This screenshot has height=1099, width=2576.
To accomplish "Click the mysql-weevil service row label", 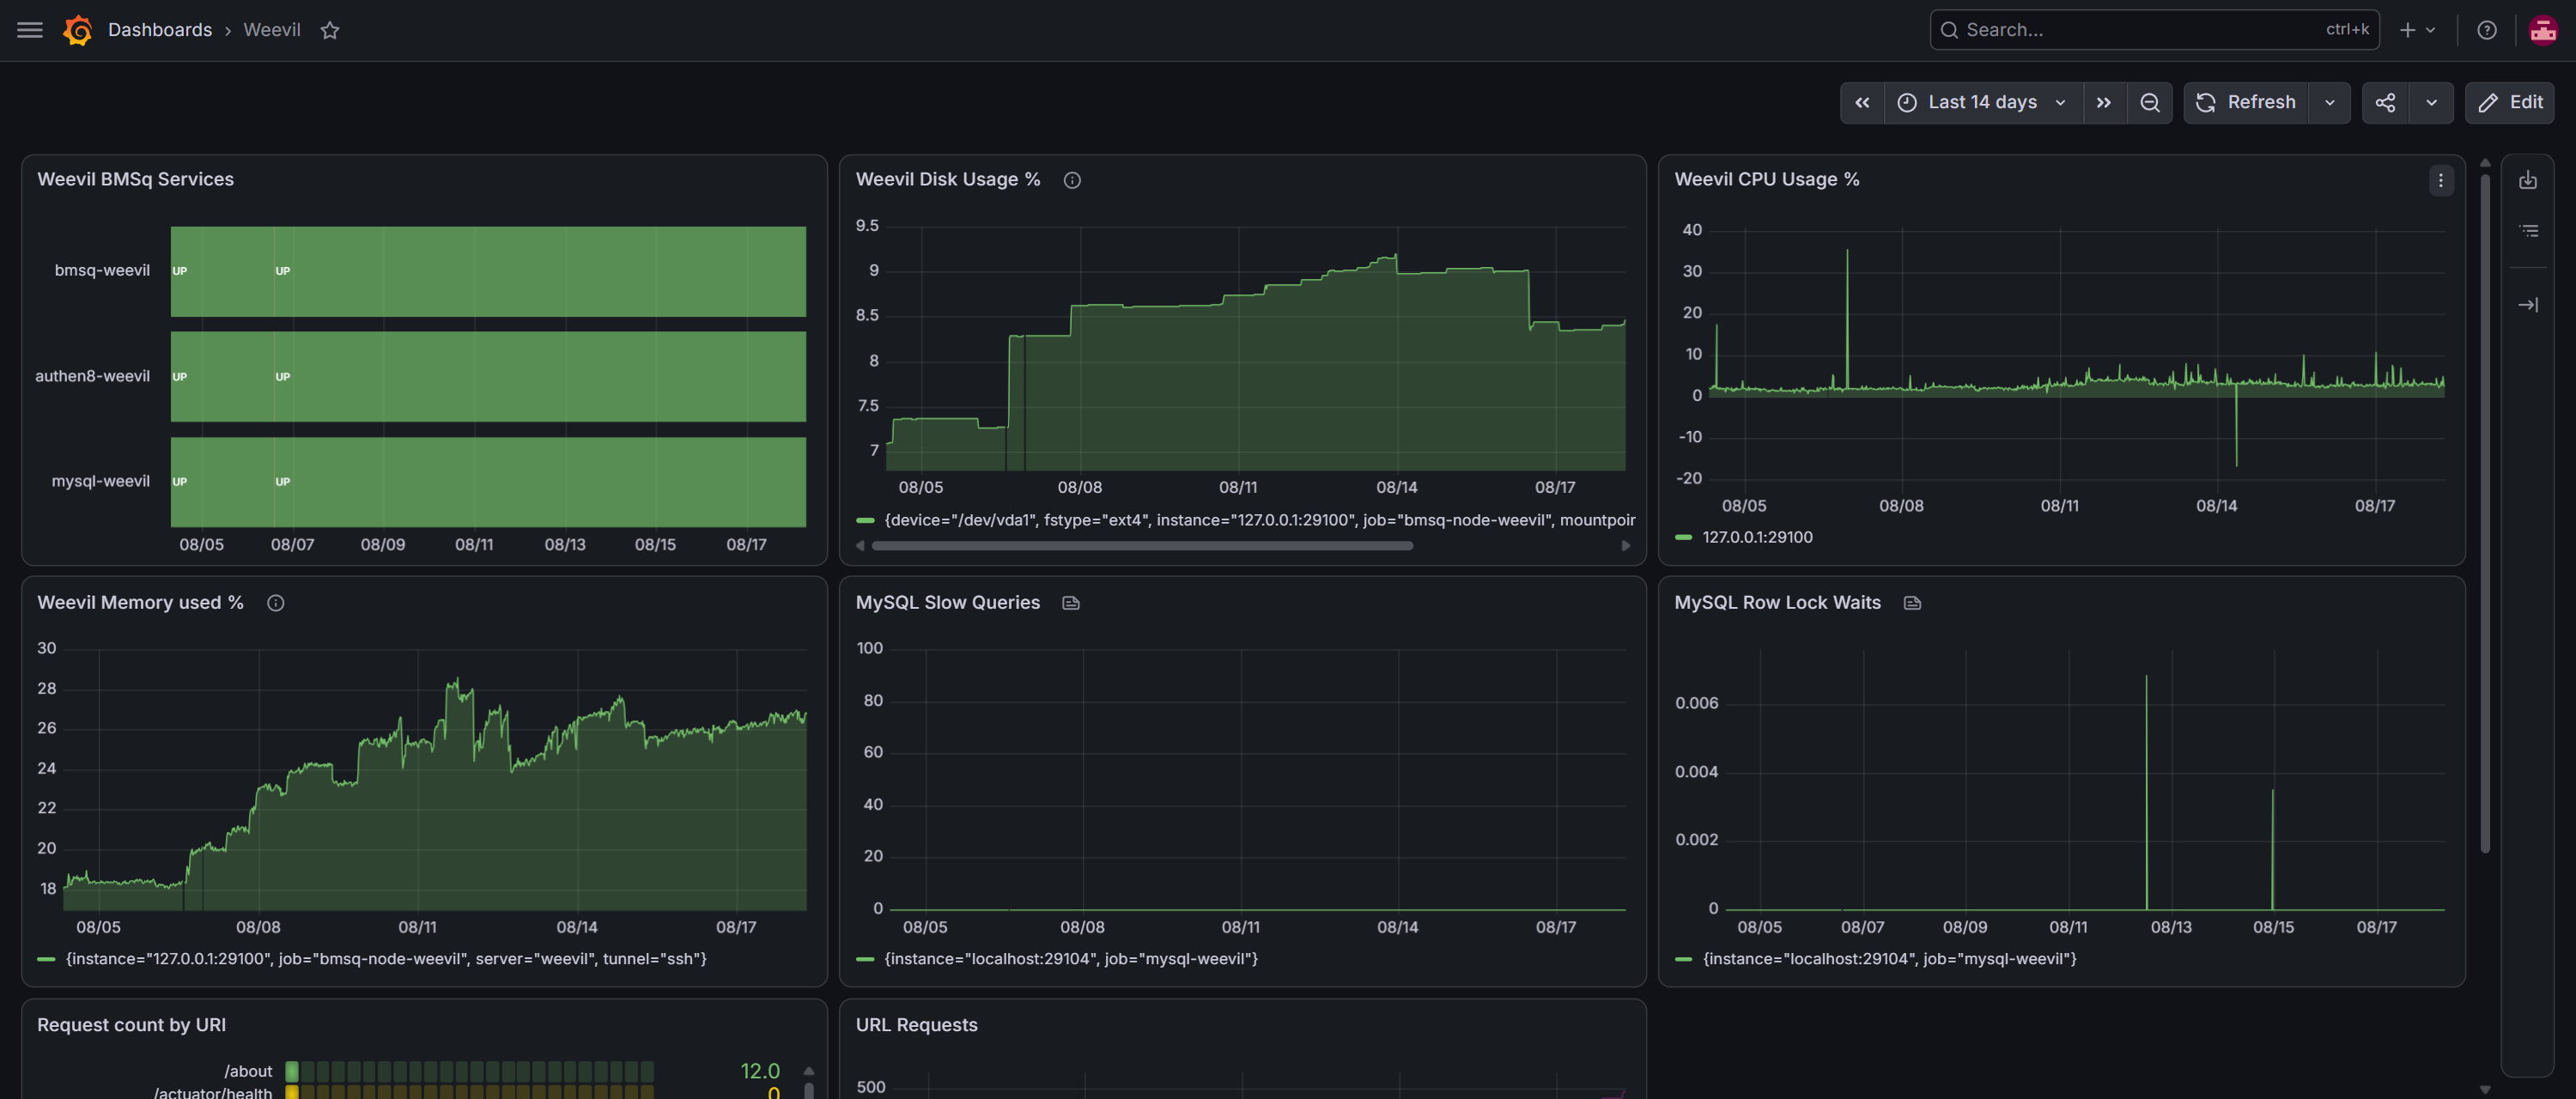I will click(101, 482).
